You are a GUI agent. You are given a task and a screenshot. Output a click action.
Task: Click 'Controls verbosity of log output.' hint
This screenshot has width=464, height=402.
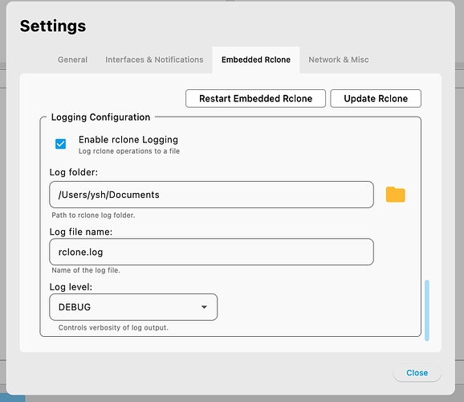point(113,327)
